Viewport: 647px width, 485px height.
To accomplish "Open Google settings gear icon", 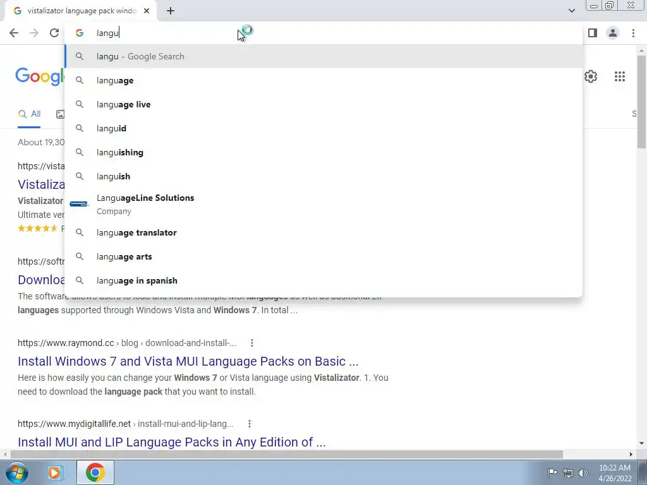I will pos(591,76).
